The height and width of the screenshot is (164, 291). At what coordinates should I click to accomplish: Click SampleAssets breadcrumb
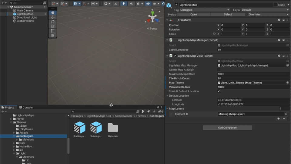(123, 116)
